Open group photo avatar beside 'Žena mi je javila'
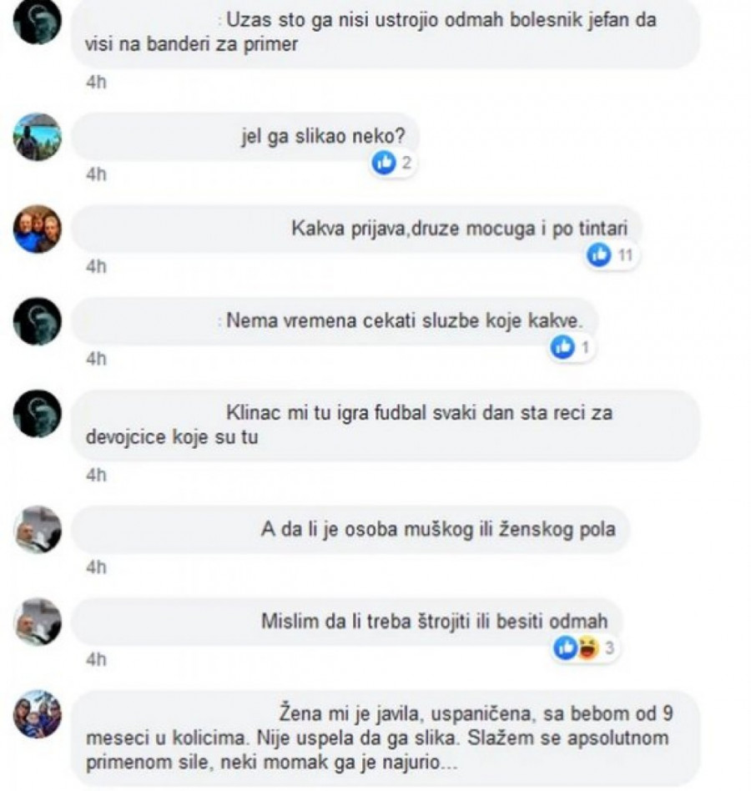 coord(38,714)
